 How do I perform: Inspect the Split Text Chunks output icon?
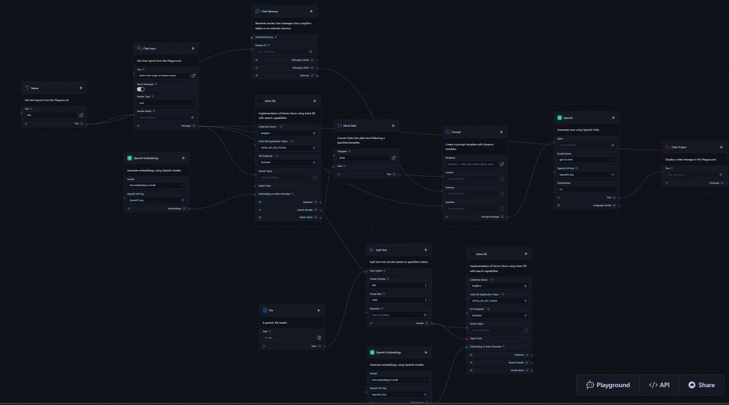coord(426,323)
